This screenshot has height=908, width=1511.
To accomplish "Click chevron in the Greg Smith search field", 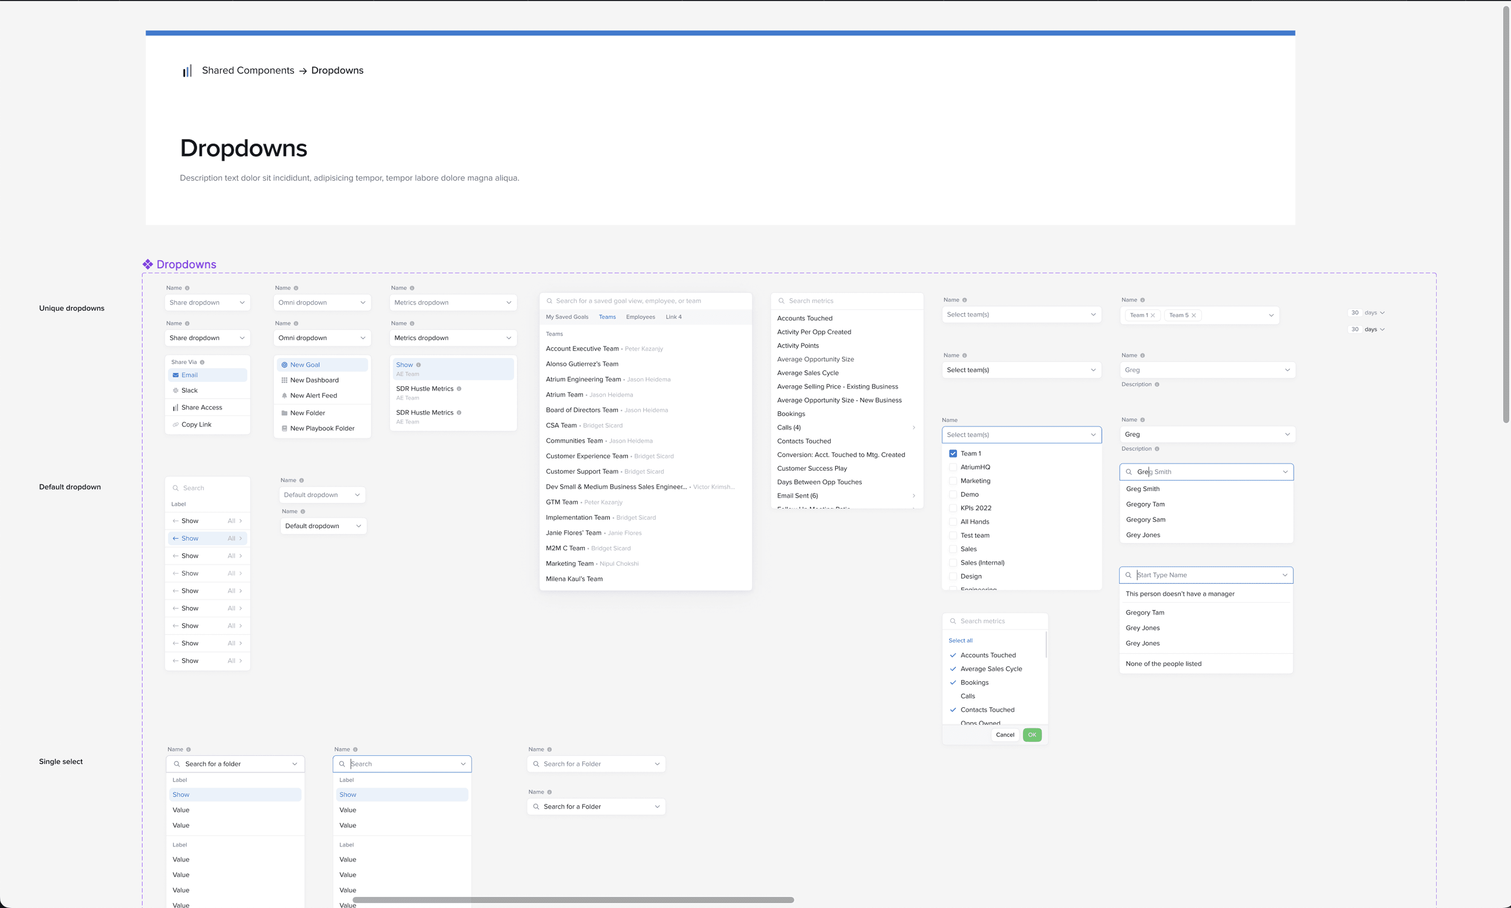I will (x=1285, y=472).
